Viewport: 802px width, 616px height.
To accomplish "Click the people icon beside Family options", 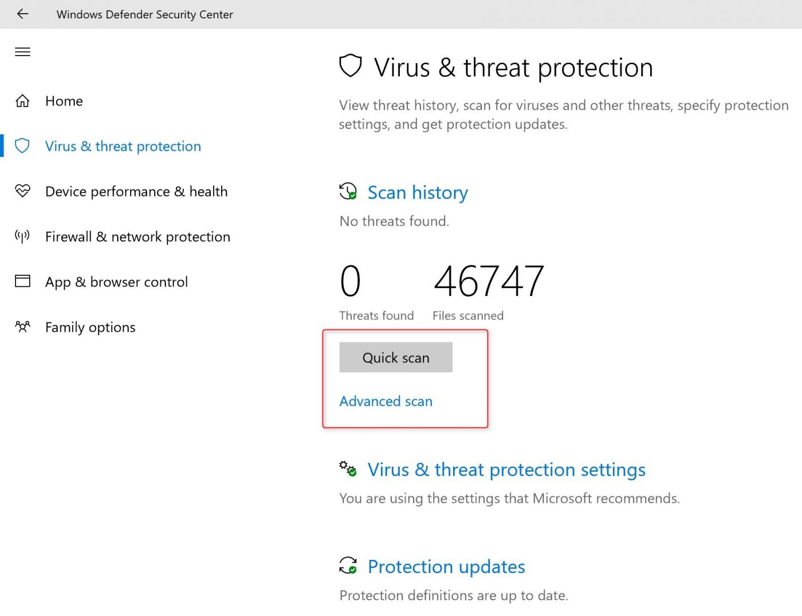I will (23, 326).
